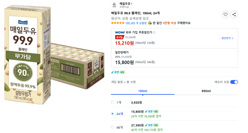
Task: Select the 48개 radio option
Action: 113,127
